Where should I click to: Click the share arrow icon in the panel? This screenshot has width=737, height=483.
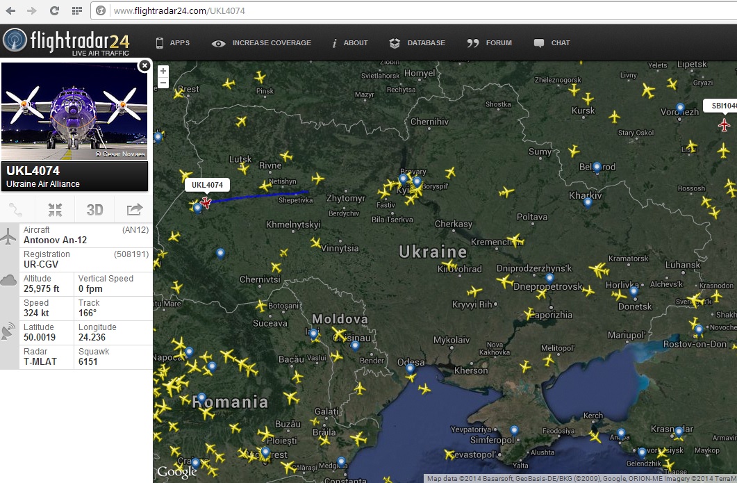point(135,210)
